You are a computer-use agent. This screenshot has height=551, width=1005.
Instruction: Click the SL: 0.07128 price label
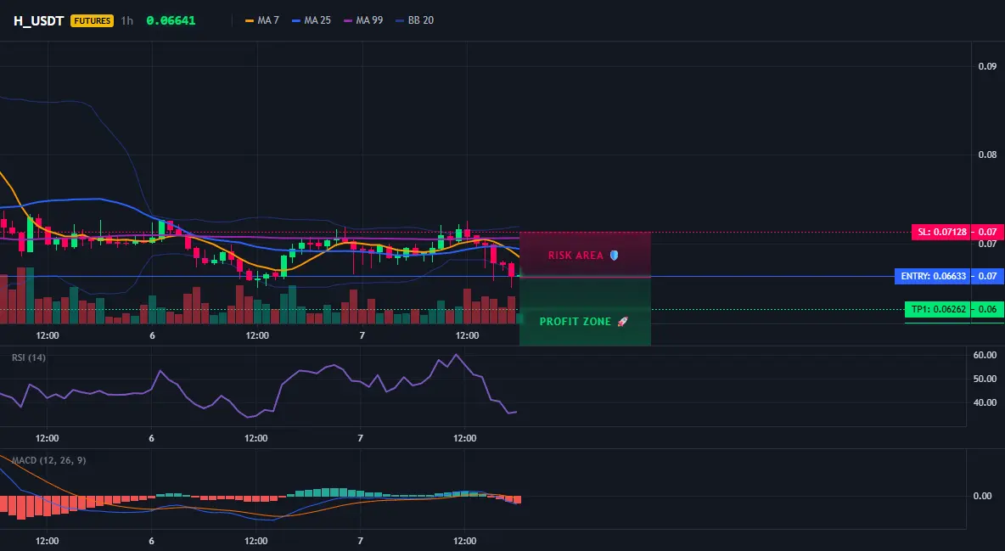(x=941, y=232)
